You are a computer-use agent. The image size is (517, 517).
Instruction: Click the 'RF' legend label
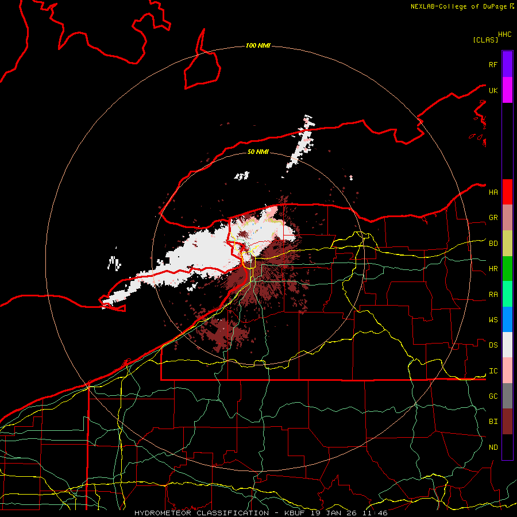point(493,64)
